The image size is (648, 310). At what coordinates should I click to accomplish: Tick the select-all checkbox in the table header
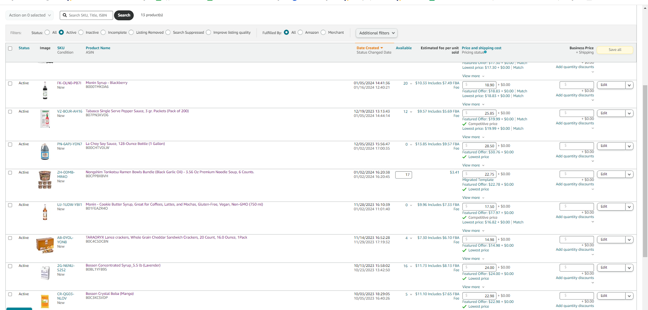(x=10, y=49)
